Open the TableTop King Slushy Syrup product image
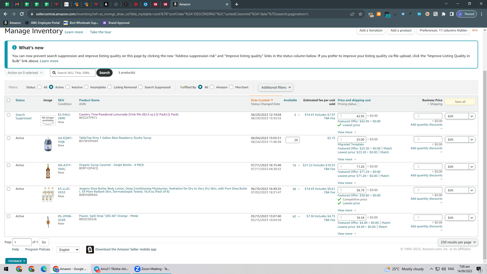 click(48, 144)
